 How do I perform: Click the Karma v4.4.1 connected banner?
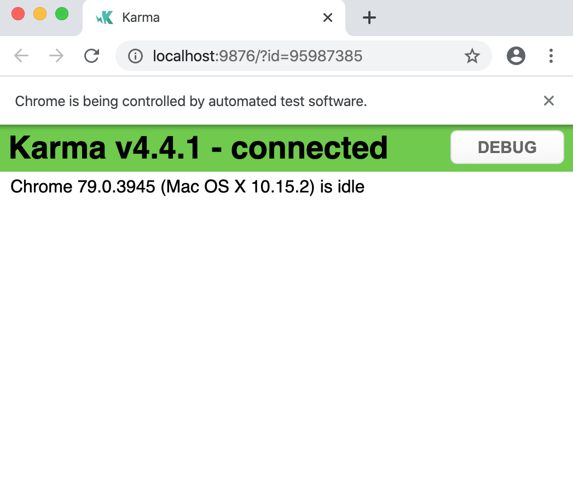pyautogui.click(x=197, y=147)
